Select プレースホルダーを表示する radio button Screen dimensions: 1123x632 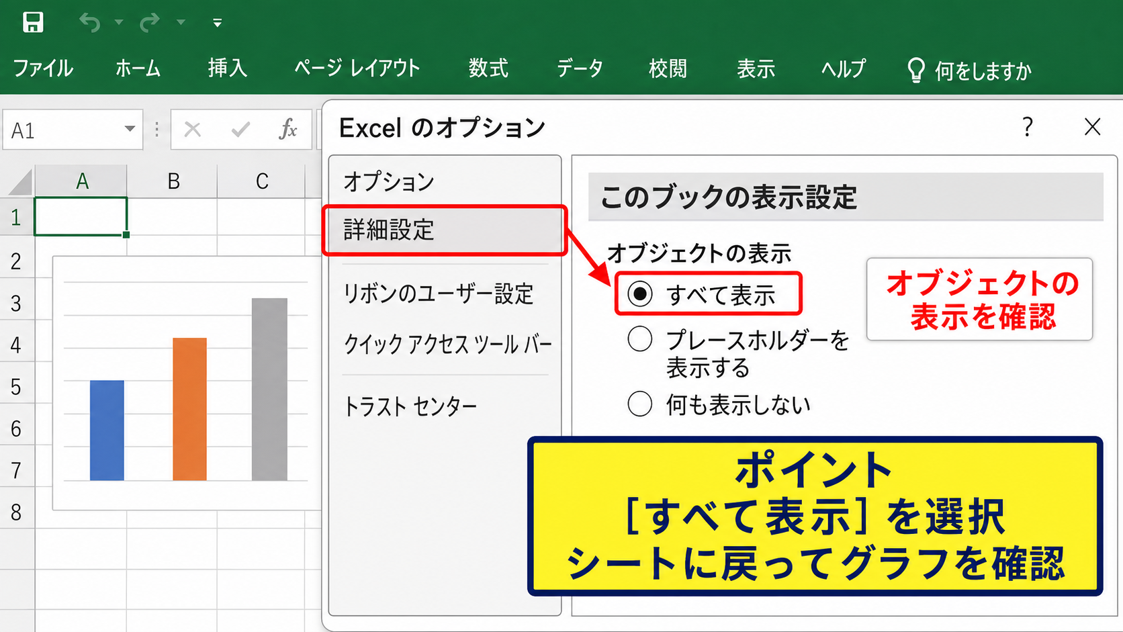tap(640, 339)
